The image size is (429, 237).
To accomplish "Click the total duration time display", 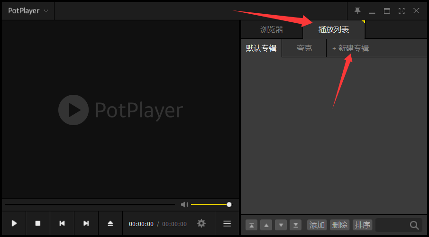I will point(174,224).
